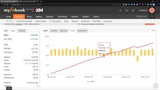Open notifications bell icon
The width and height of the screenshot is (160, 90).
click(x=120, y=10)
